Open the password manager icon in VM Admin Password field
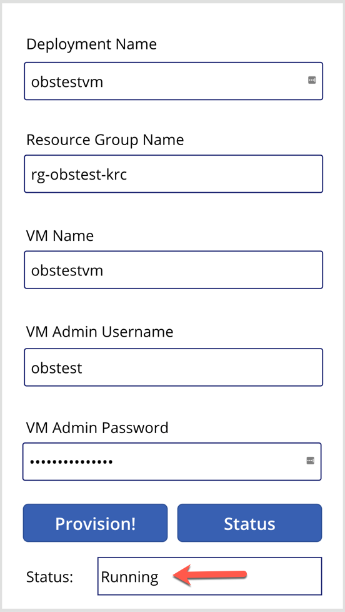This screenshot has width=345, height=612. 310,461
